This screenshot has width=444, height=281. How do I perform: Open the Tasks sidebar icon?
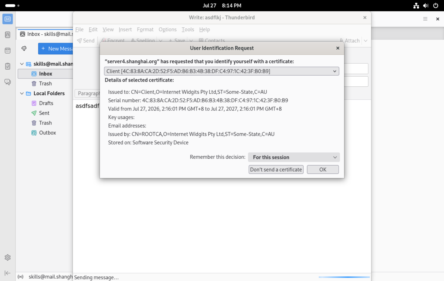(8, 66)
